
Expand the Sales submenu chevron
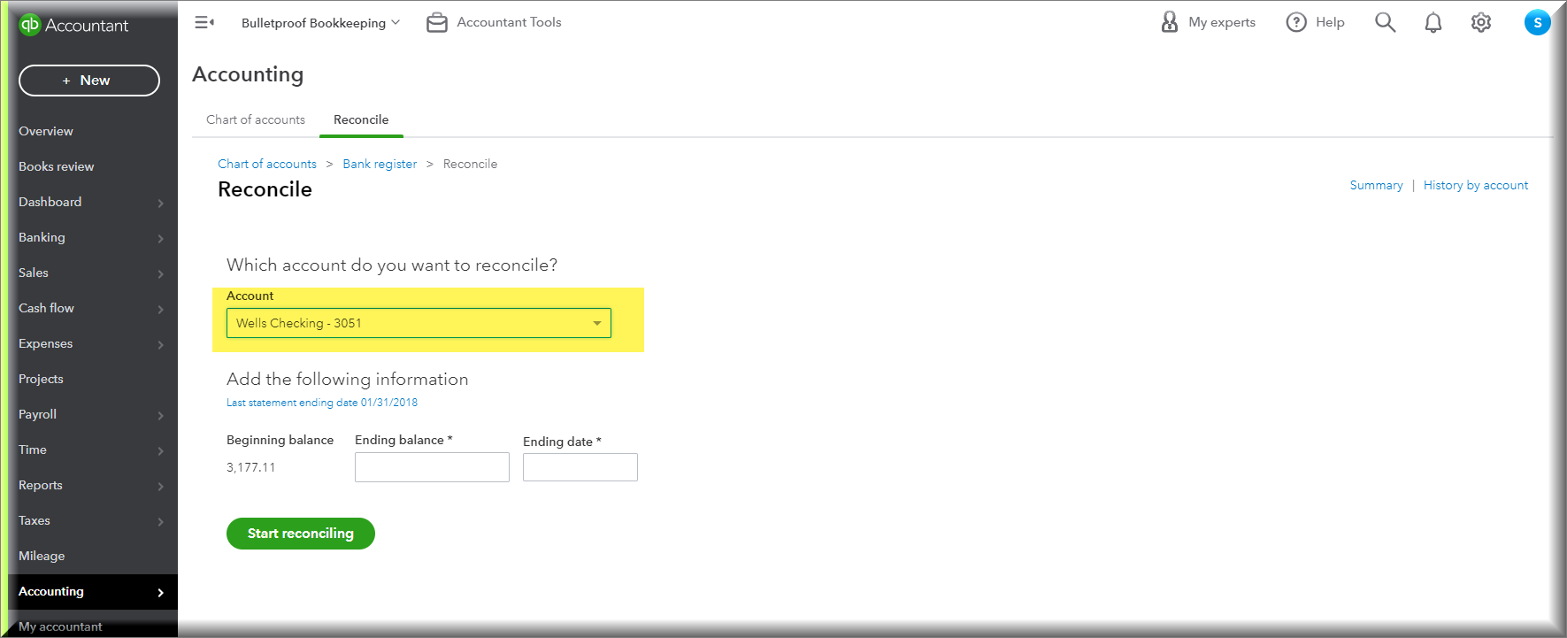(x=160, y=273)
